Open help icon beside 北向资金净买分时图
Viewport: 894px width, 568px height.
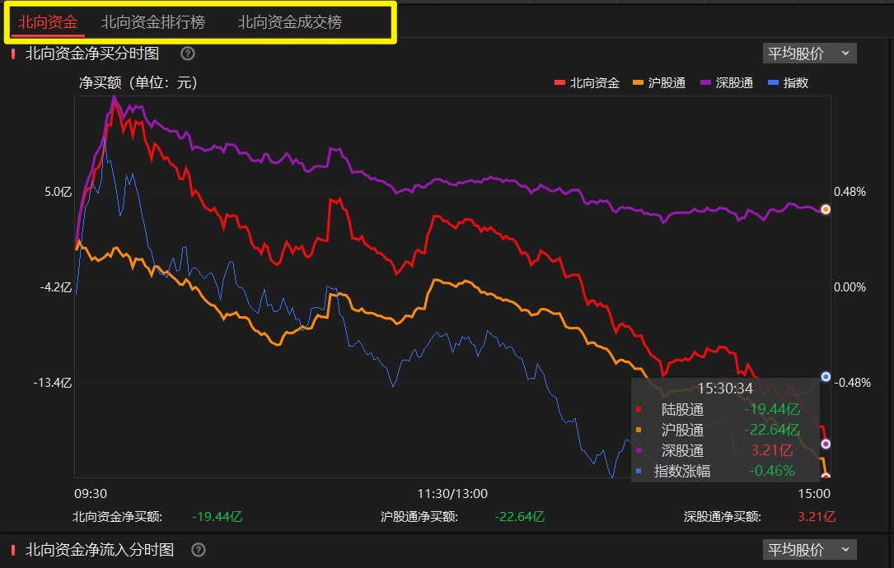(x=188, y=54)
